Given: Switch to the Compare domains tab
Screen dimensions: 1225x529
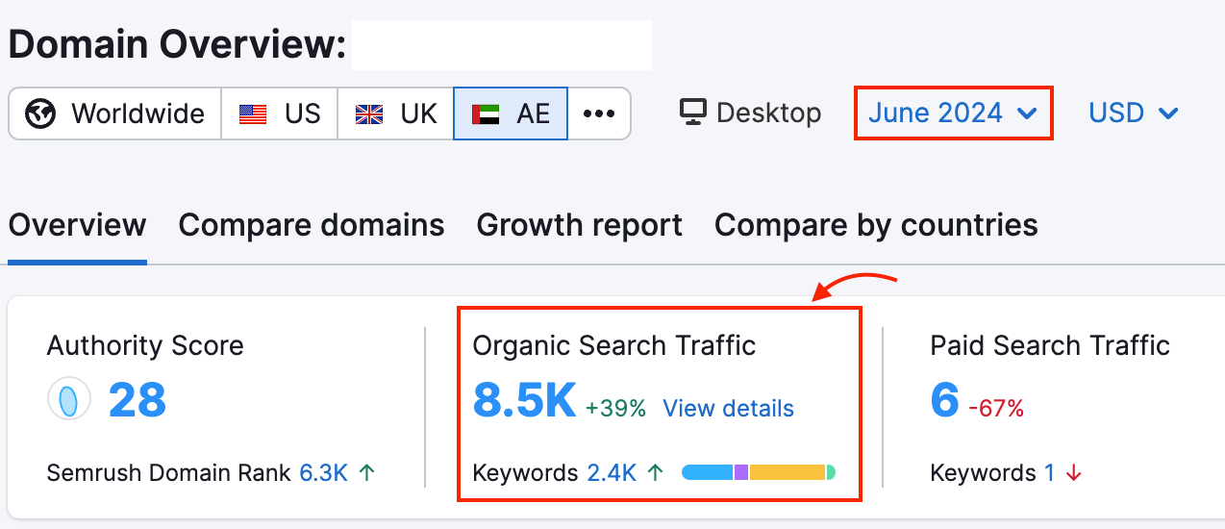Looking at the screenshot, I should (x=312, y=225).
